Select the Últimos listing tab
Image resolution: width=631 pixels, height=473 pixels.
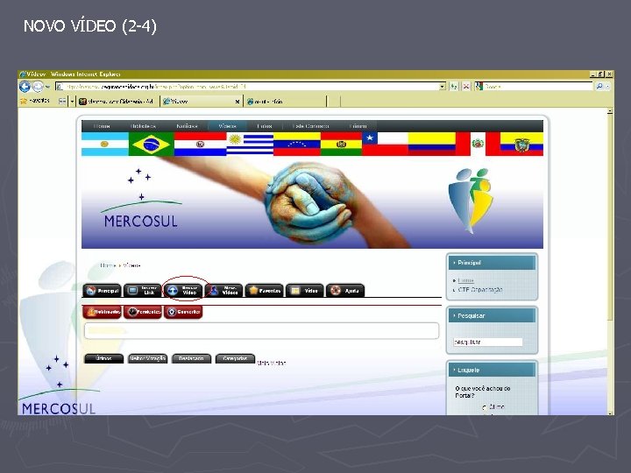(x=103, y=358)
